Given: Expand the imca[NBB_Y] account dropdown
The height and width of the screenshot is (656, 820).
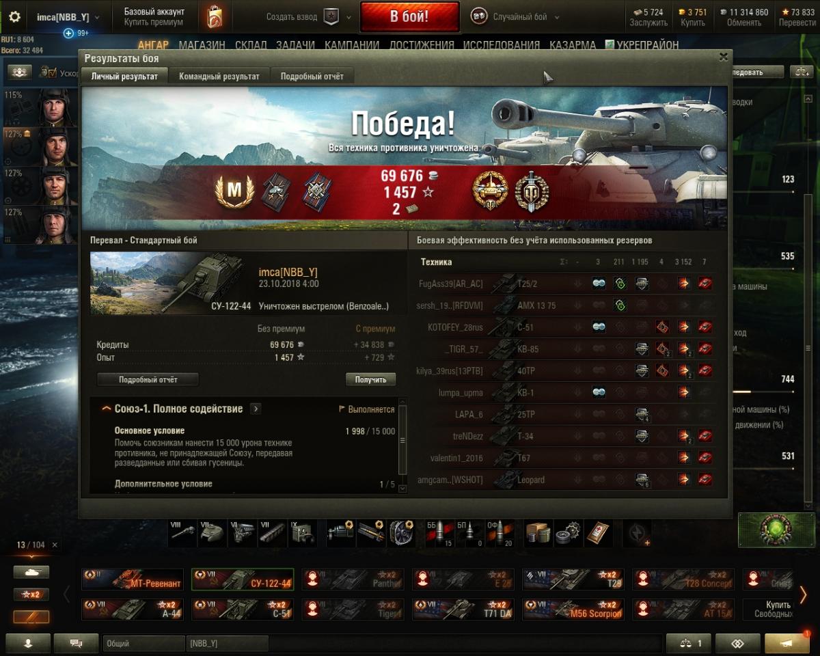Looking at the screenshot, I should [96, 17].
